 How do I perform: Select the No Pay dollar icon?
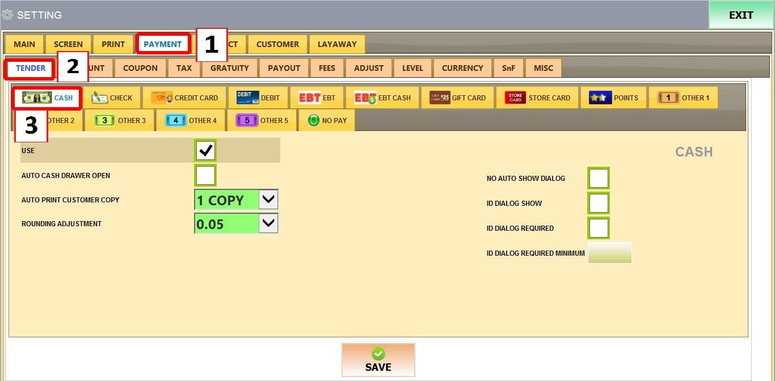coord(314,120)
